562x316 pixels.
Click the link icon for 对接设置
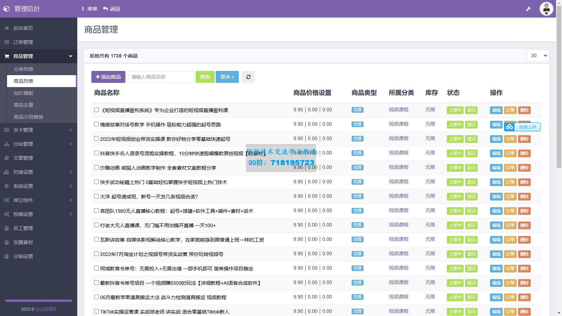[x=7, y=172]
